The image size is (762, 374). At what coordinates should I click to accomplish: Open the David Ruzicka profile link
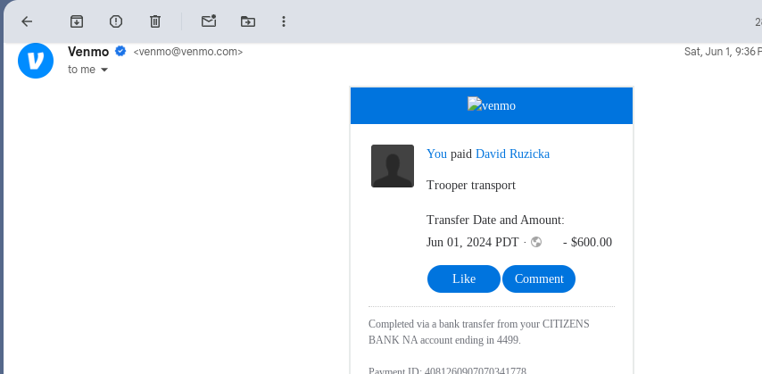[512, 154]
